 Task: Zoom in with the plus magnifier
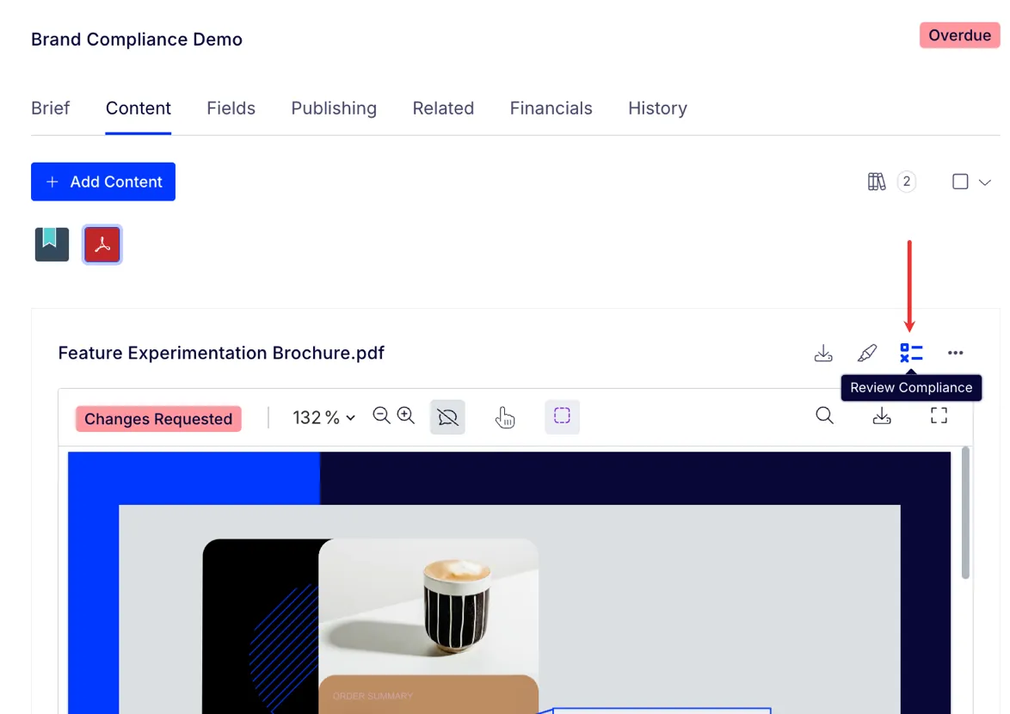[x=406, y=415]
